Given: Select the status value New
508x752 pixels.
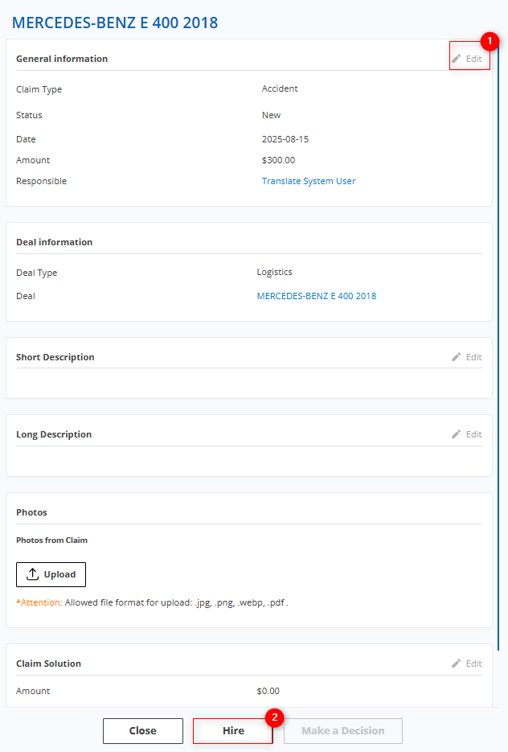Looking at the screenshot, I should tap(271, 115).
